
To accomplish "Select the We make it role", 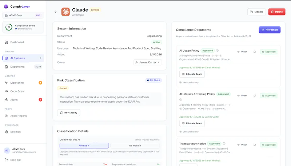I will [135, 146].
